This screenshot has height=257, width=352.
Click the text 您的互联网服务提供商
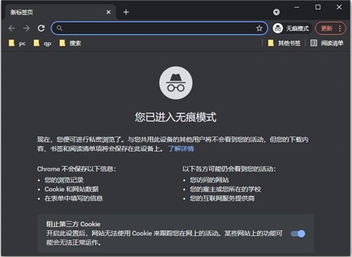click(222, 199)
